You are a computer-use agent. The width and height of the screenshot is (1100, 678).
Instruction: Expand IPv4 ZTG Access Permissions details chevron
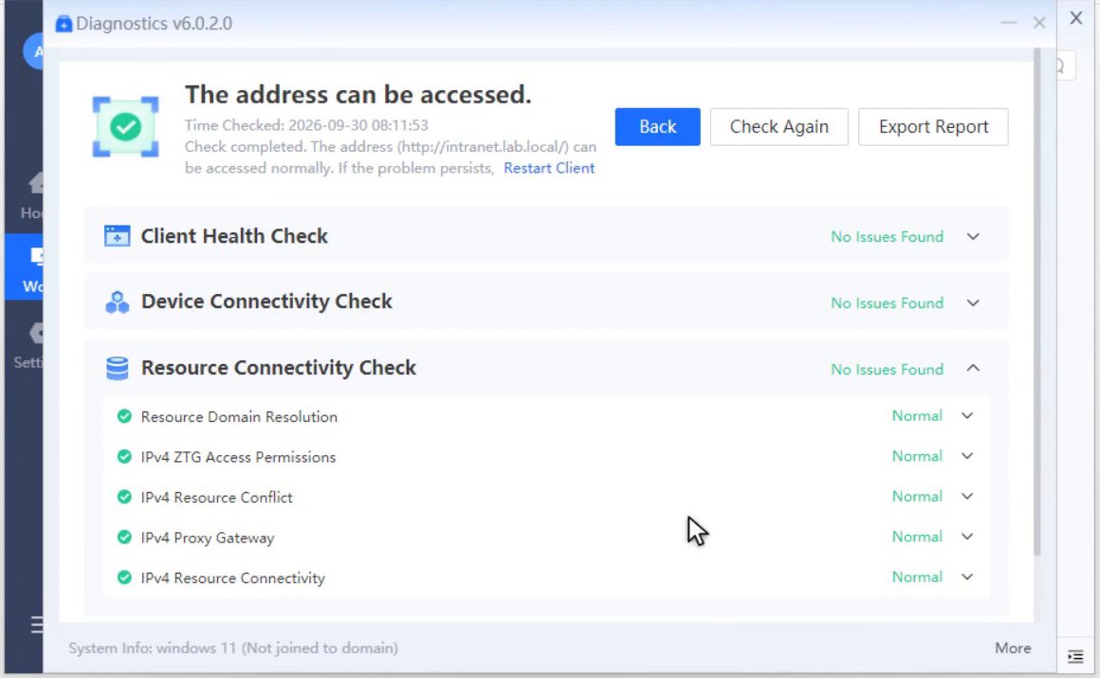coord(967,456)
